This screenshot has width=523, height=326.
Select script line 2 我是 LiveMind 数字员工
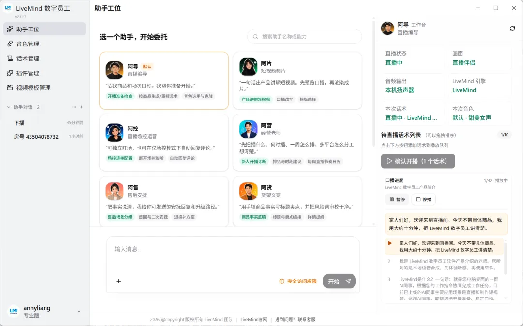(445, 265)
